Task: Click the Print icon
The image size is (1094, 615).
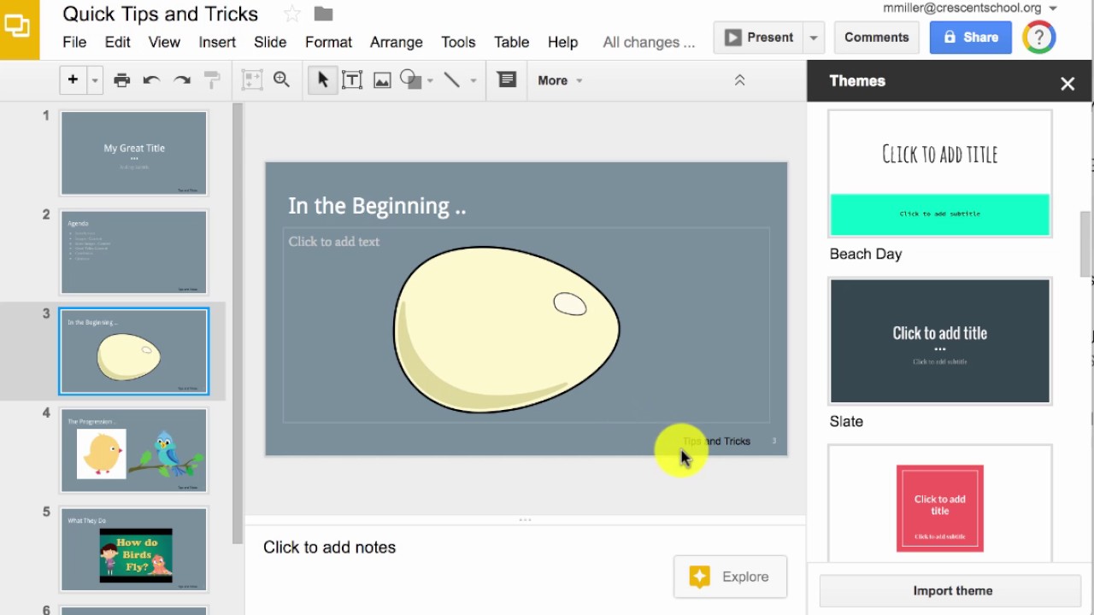Action: pyautogui.click(x=122, y=80)
